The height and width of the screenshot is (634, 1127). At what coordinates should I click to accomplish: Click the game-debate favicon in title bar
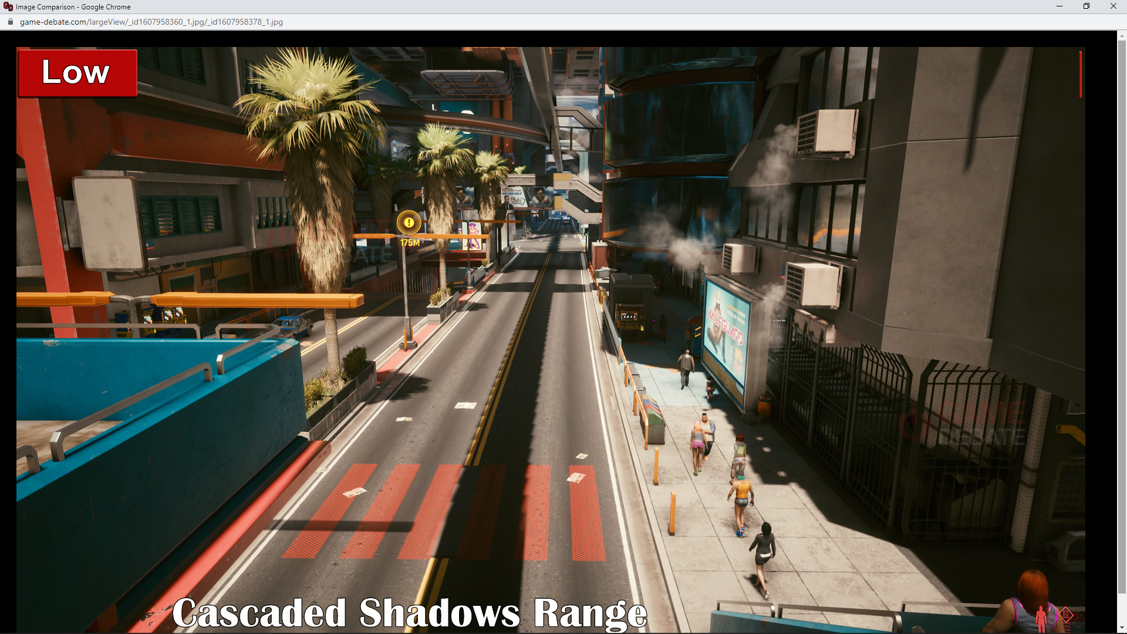click(8, 6)
